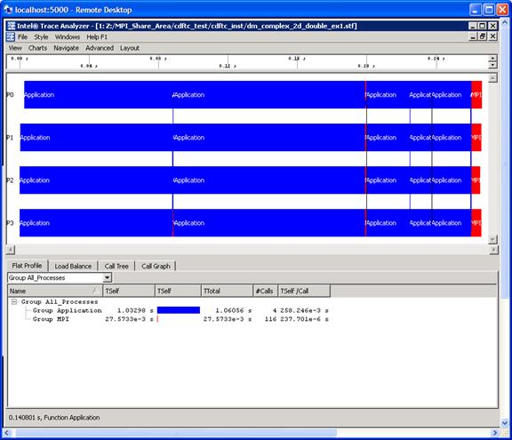Sort by the TTotal column header

click(x=228, y=291)
